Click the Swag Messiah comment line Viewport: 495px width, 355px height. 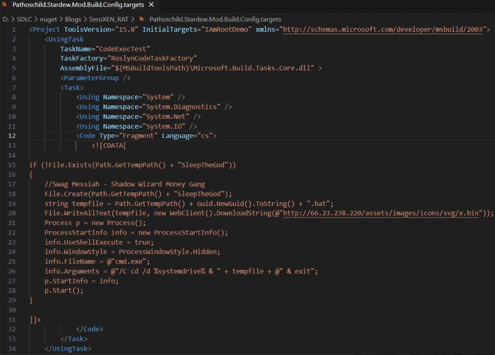point(124,184)
